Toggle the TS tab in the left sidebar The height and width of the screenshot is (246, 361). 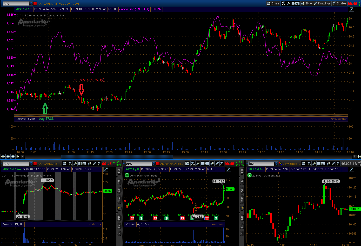pyautogui.click(x=119, y=182)
